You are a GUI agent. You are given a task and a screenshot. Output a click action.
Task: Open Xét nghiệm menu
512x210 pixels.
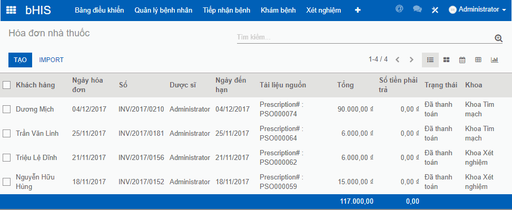tap(323, 10)
